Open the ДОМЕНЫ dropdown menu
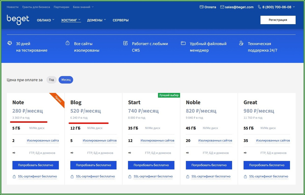This screenshot has height=195, width=305. 97,20
